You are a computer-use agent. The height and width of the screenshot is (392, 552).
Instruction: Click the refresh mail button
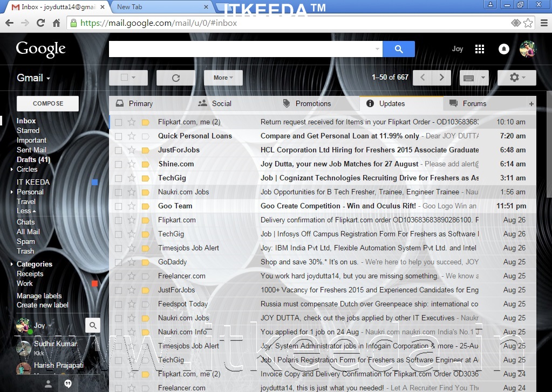point(176,78)
